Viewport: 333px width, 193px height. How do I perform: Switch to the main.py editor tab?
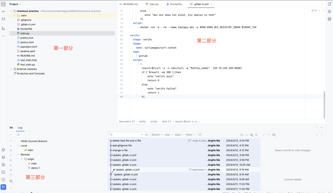(x=152, y=4)
